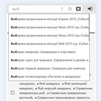Click the drop icon before "Мой аквариум"
The height and width of the screenshot is (101, 101).
(38, 84)
